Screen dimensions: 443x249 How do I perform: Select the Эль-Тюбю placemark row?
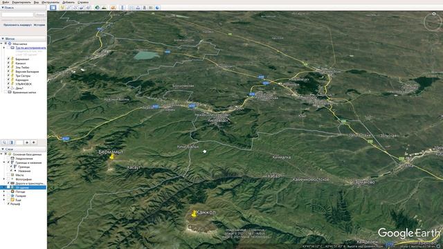click(22, 68)
